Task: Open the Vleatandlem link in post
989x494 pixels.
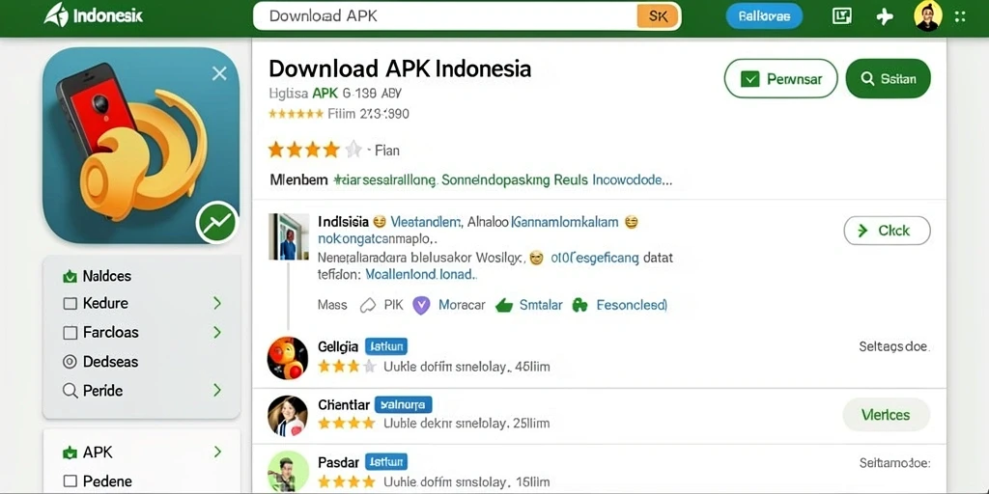Action: pyautogui.click(x=426, y=222)
